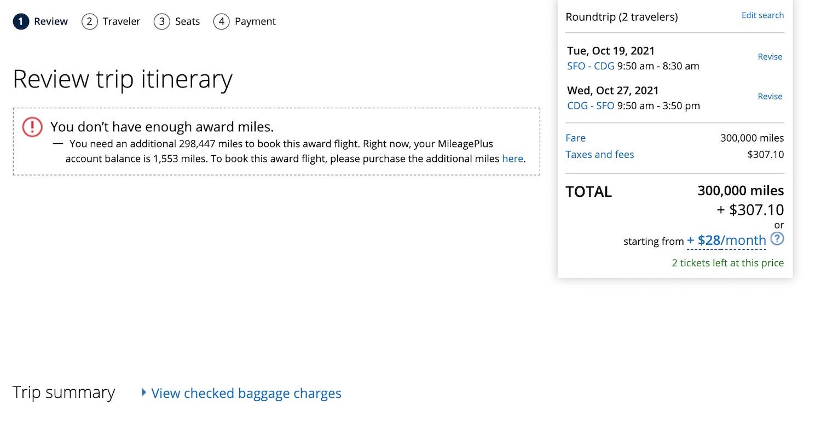Click the SFO - CDG route link
The width and height of the screenshot is (821, 422).
(589, 66)
